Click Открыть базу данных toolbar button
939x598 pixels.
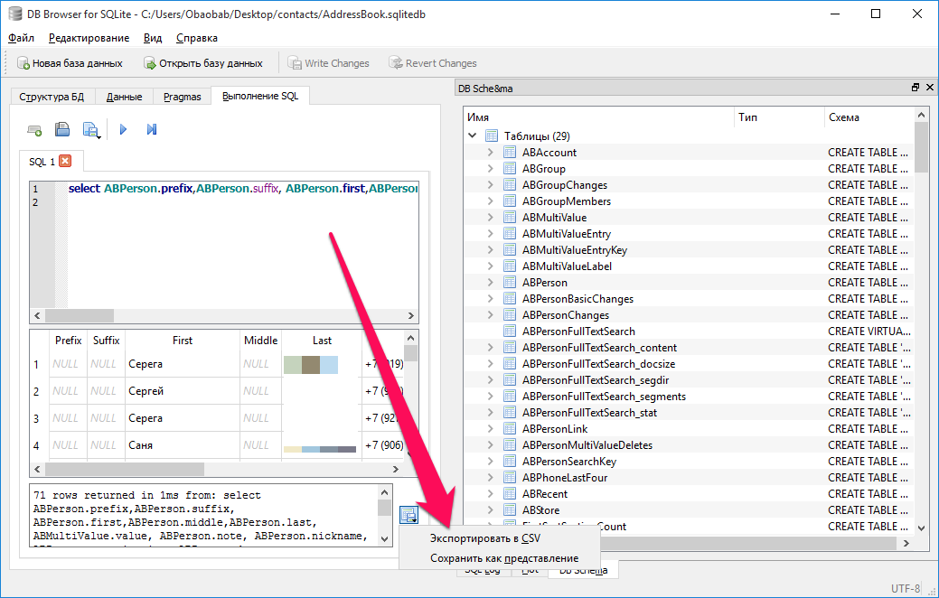[202, 63]
